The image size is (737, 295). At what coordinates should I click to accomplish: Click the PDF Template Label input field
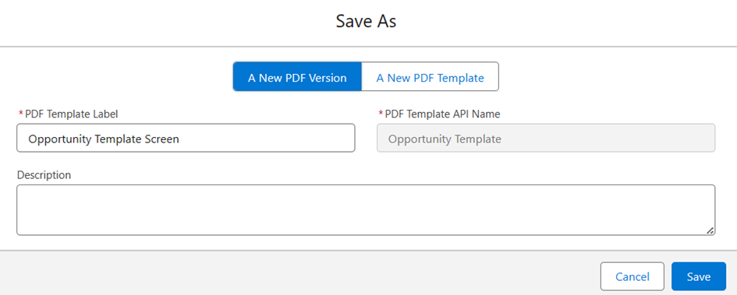[x=186, y=138]
